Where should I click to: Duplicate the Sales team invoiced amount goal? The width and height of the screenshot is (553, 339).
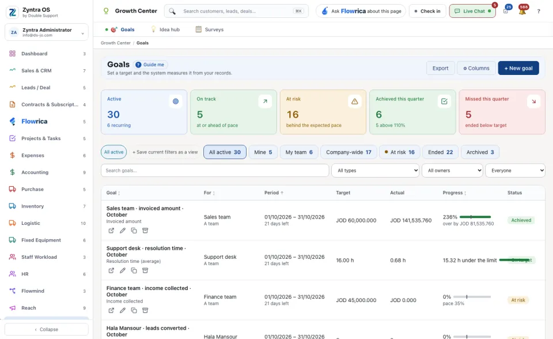pos(134,231)
